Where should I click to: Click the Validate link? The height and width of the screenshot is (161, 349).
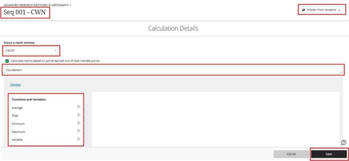click(x=15, y=84)
